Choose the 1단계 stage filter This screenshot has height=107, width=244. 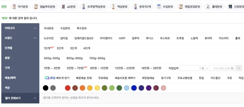pos(47,48)
